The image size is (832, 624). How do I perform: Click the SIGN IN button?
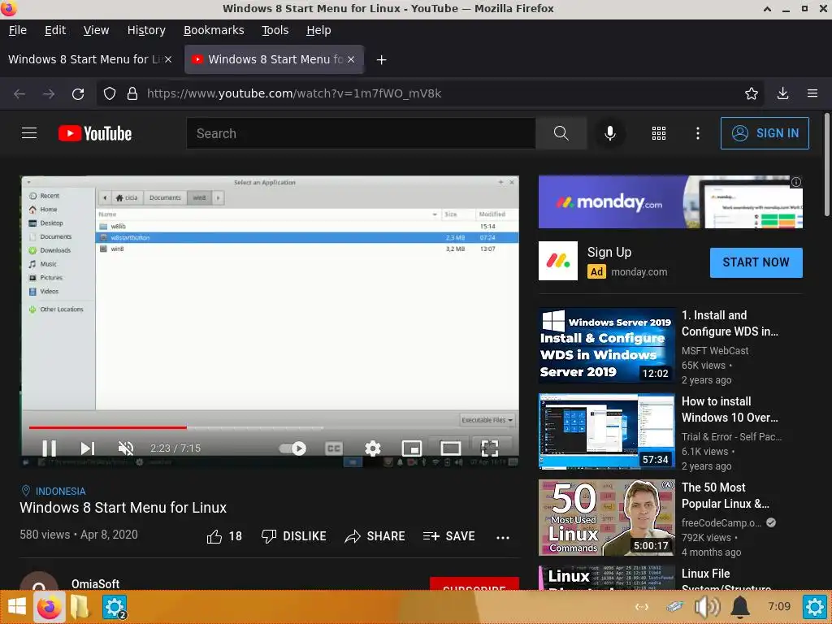coord(765,133)
